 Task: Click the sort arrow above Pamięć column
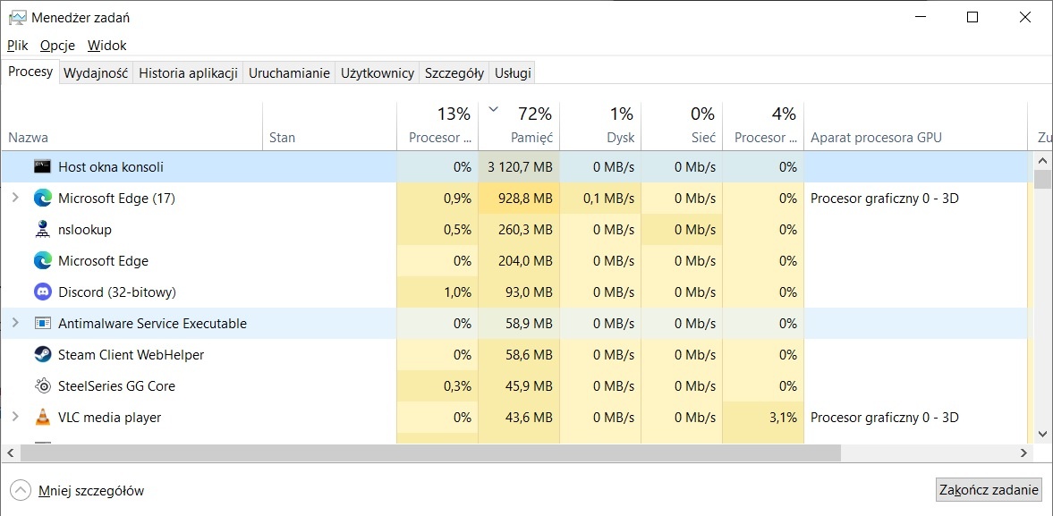pos(494,109)
